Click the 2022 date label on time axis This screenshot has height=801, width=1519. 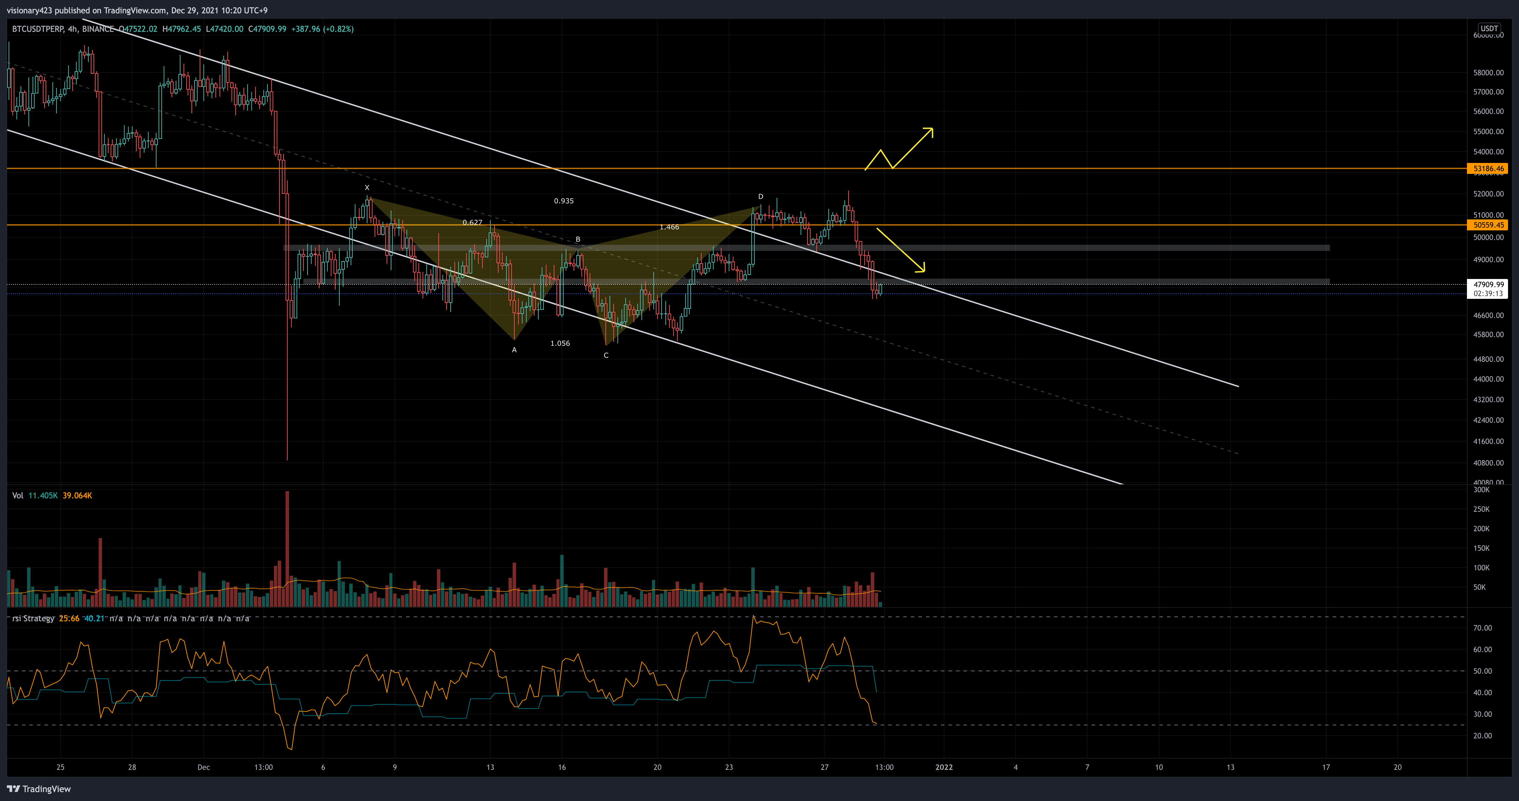coord(943,767)
